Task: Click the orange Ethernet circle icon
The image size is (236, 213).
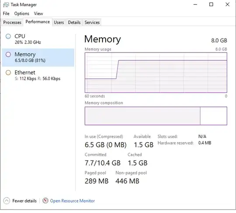Action: point(8,73)
